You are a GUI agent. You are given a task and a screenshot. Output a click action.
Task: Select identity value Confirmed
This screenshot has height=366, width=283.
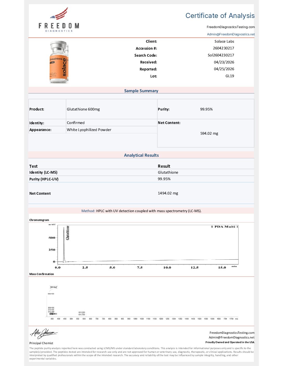(x=76, y=123)
